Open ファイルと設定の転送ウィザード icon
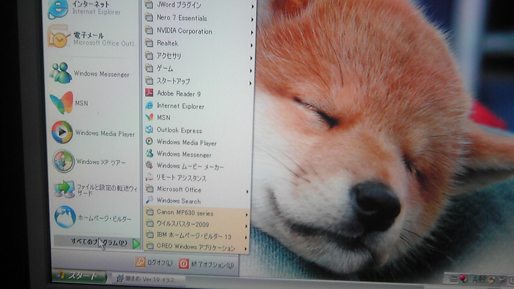This screenshot has width=514, height=289. coord(64,189)
